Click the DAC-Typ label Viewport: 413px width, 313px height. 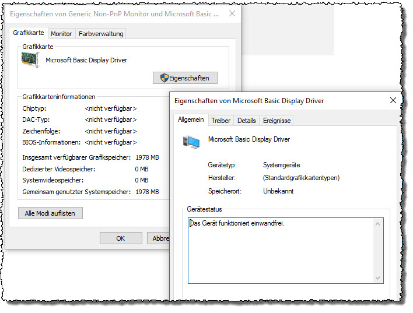click(36, 119)
